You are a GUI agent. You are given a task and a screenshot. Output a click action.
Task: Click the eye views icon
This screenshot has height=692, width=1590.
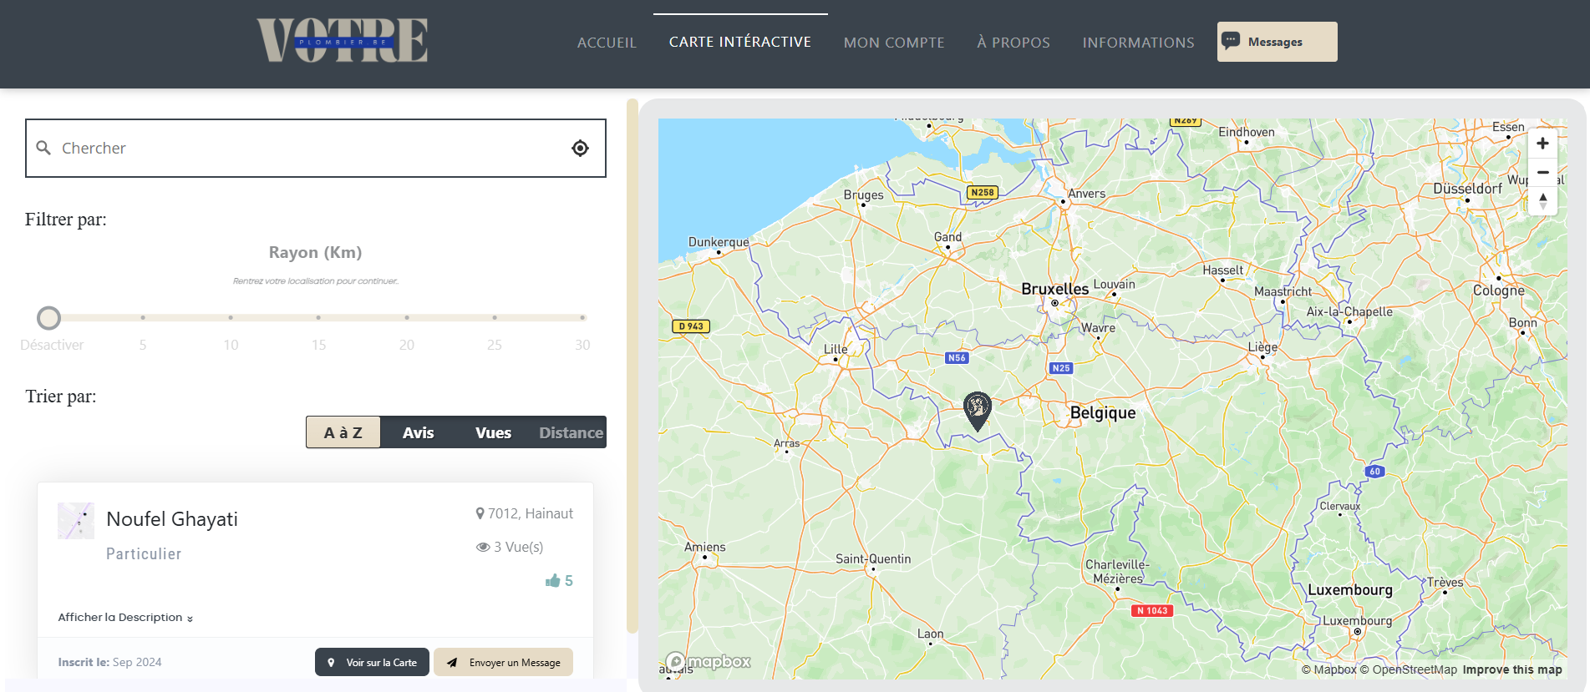483,547
